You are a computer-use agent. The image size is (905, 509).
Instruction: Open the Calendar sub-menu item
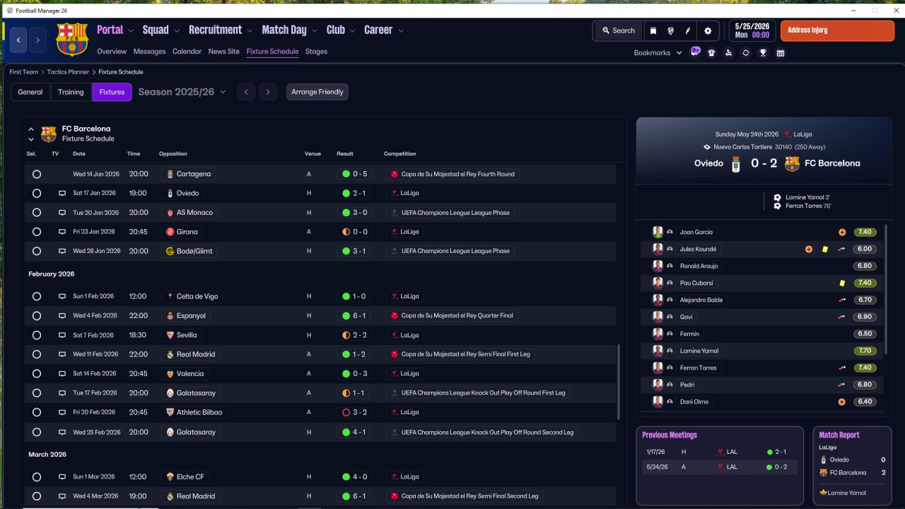(x=187, y=52)
